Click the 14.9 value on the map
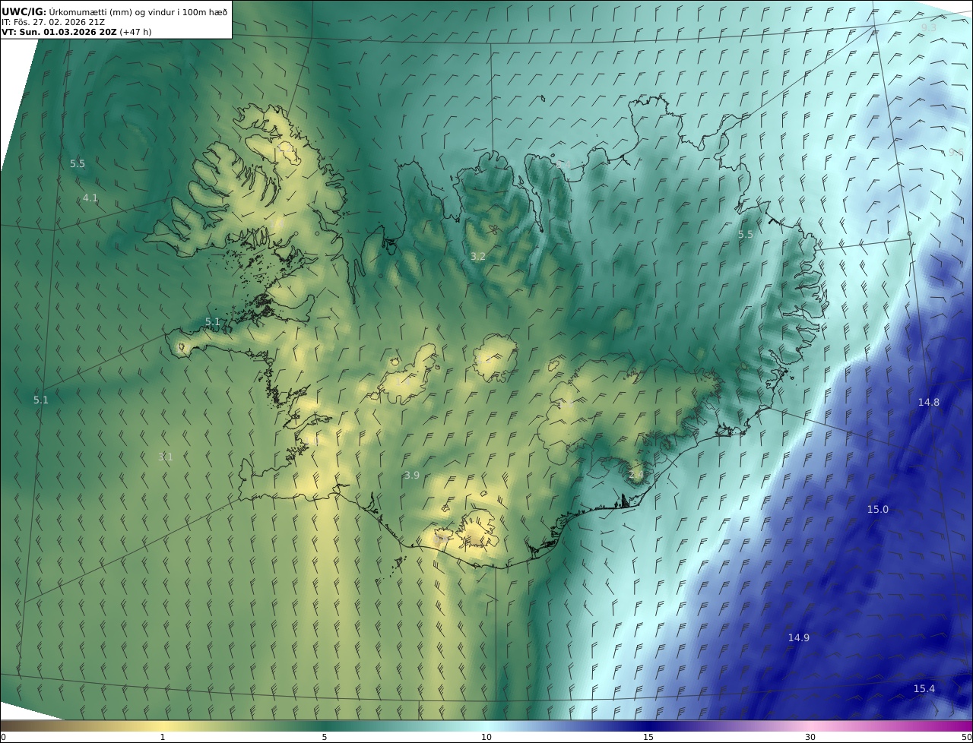Image resolution: width=973 pixels, height=743 pixels. click(798, 637)
